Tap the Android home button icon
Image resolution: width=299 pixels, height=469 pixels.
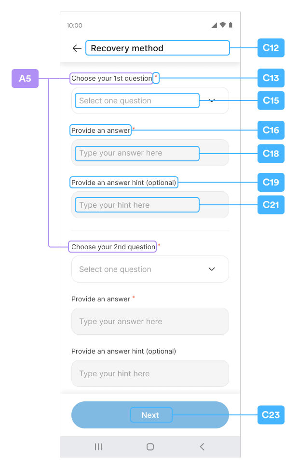click(150, 447)
